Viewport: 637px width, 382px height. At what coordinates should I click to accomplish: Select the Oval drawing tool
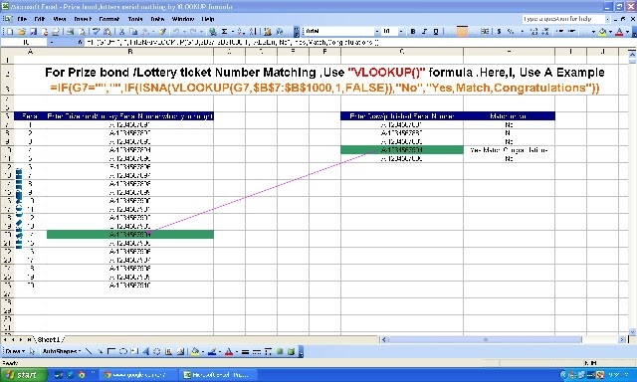(x=123, y=351)
